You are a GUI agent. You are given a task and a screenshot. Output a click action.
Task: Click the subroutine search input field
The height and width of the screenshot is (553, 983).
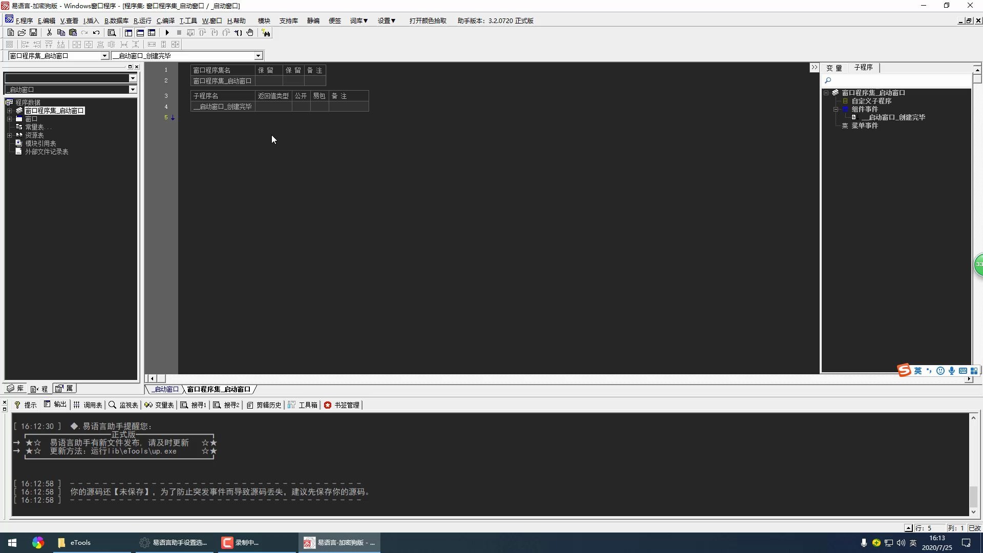899,80
